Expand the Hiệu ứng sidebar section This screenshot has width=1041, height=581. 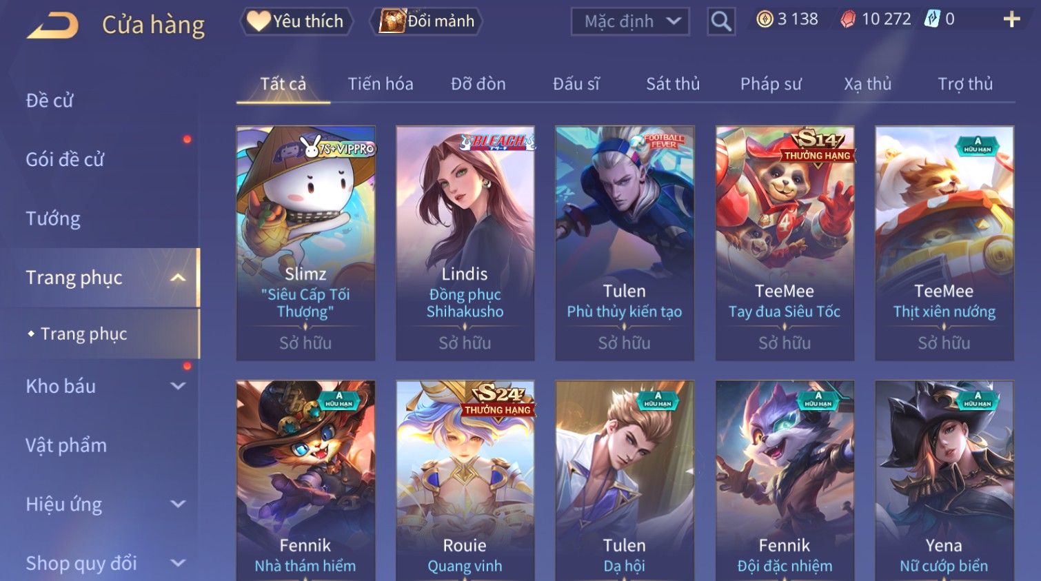[178, 504]
